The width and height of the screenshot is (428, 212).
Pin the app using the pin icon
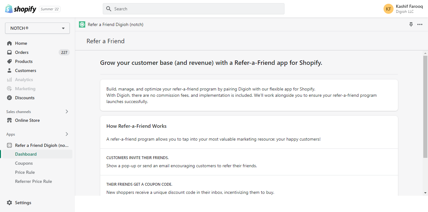click(411, 24)
